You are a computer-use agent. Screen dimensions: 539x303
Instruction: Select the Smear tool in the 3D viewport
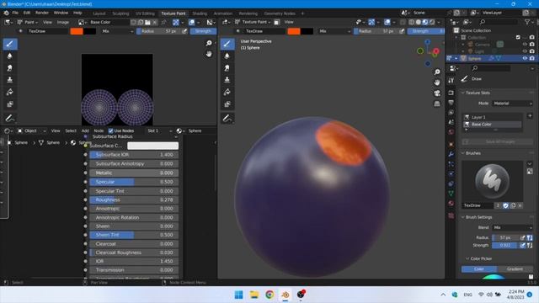coord(227,68)
